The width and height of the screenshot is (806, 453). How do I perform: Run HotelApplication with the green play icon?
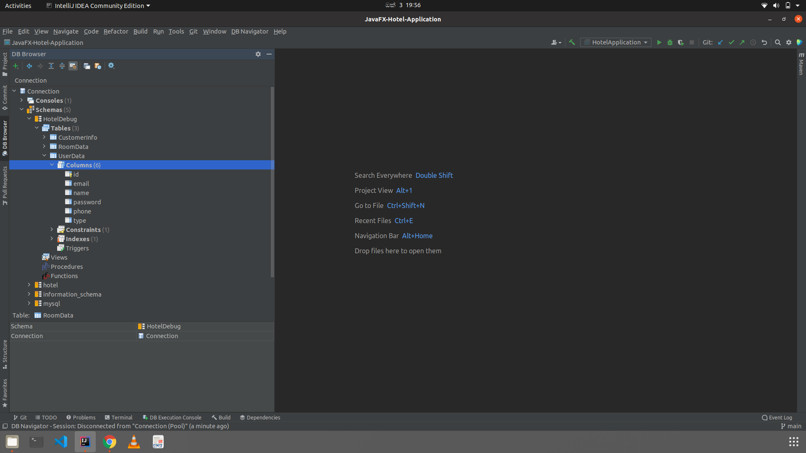(659, 42)
